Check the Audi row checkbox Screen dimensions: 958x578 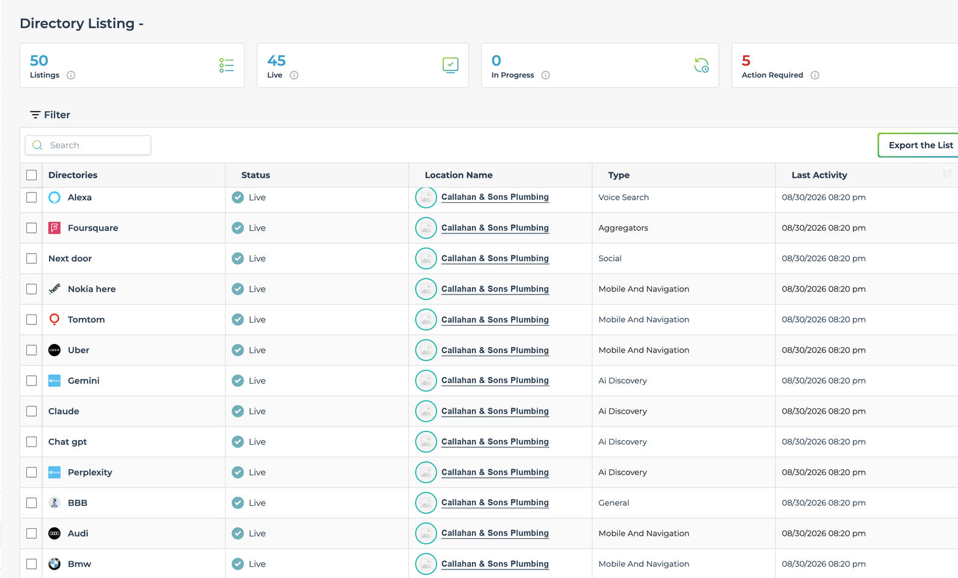[x=32, y=533]
